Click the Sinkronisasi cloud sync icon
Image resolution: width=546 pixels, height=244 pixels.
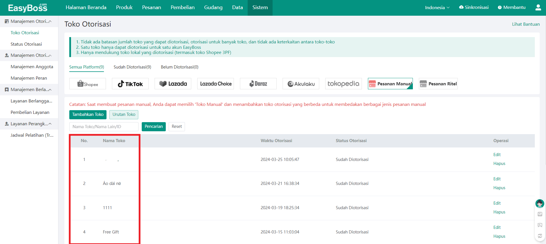coord(461,7)
